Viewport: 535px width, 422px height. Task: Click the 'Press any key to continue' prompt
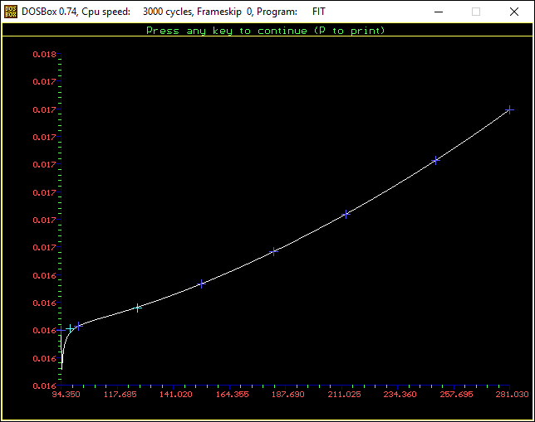[x=265, y=31]
